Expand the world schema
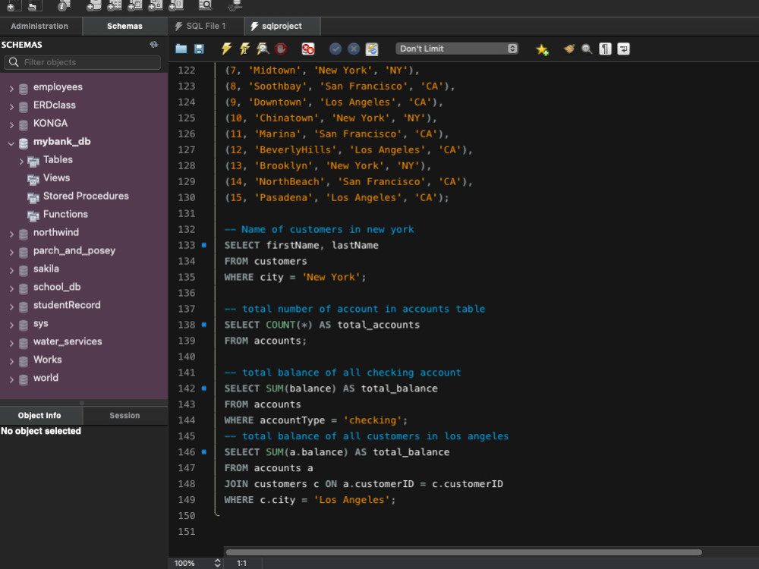The height and width of the screenshot is (569, 759). pos(11,380)
